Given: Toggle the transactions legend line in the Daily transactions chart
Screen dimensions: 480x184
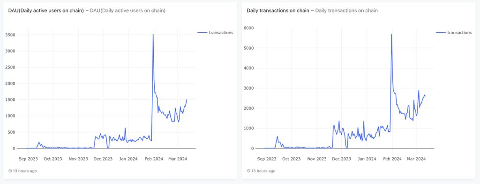Looking at the screenshot, I should click(441, 33).
